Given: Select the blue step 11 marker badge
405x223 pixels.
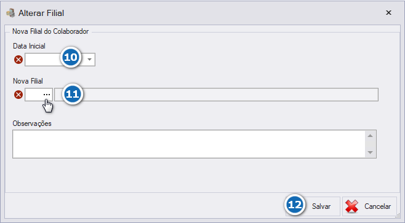Looking at the screenshot, I should (73, 94).
